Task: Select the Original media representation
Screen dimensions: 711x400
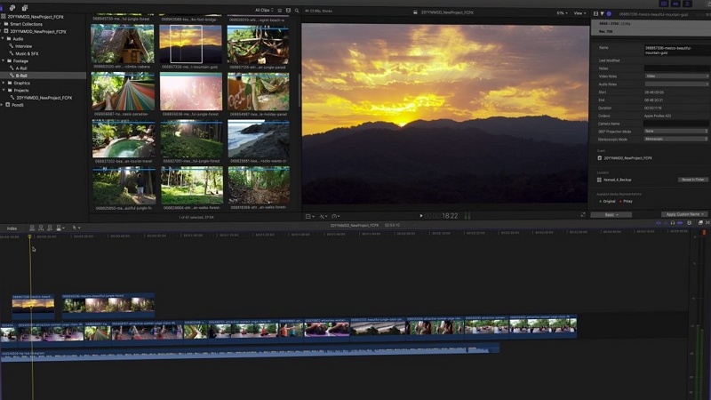Action: tap(607, 202)
